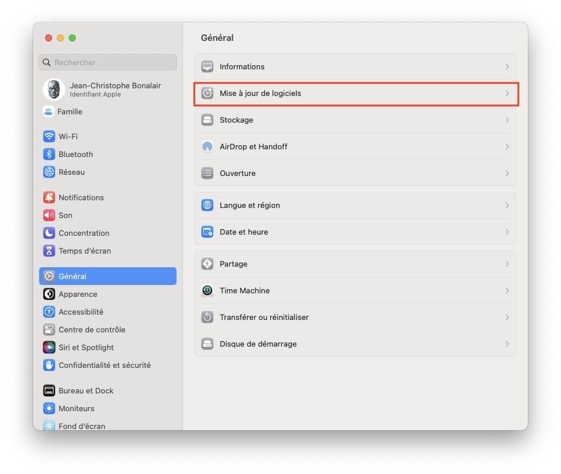Click the Partage icon

tap(207, 264)
